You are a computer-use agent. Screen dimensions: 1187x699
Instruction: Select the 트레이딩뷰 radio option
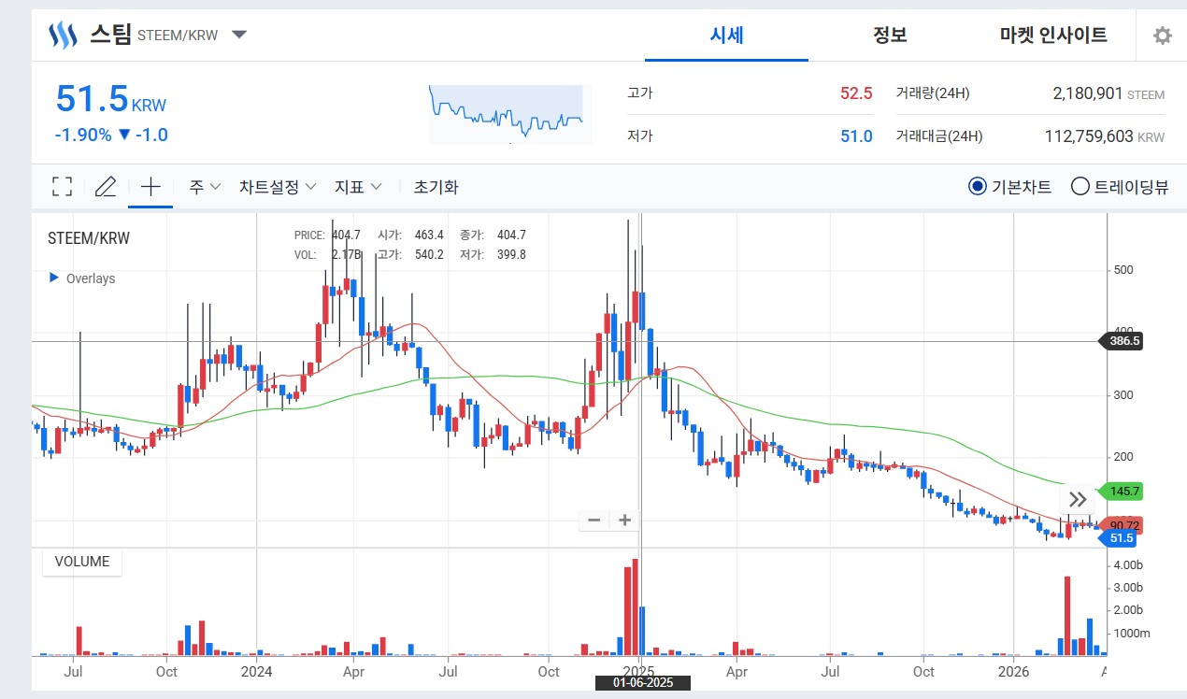[x=1120, y=187]
